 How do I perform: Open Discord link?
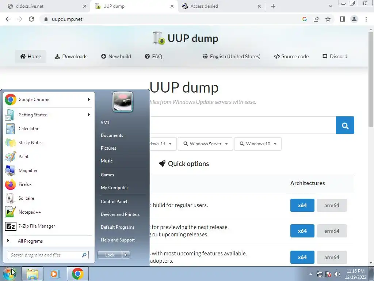335,56
